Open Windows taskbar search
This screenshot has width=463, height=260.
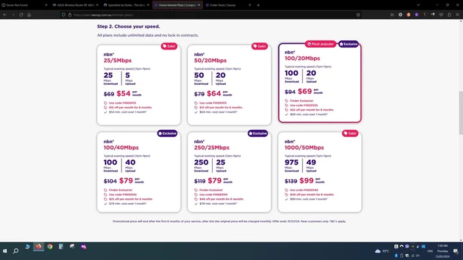(x=15, y=246)
